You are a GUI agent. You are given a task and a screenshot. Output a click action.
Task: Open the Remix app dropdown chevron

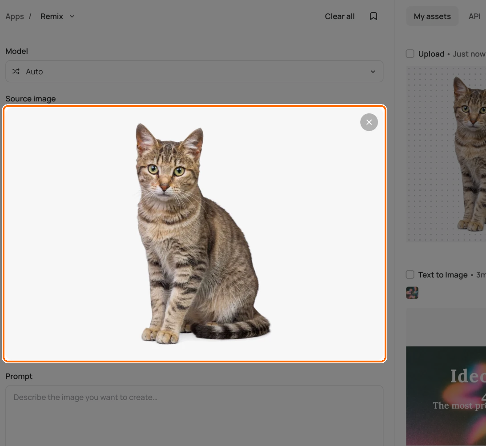click(x=72, y=16)
